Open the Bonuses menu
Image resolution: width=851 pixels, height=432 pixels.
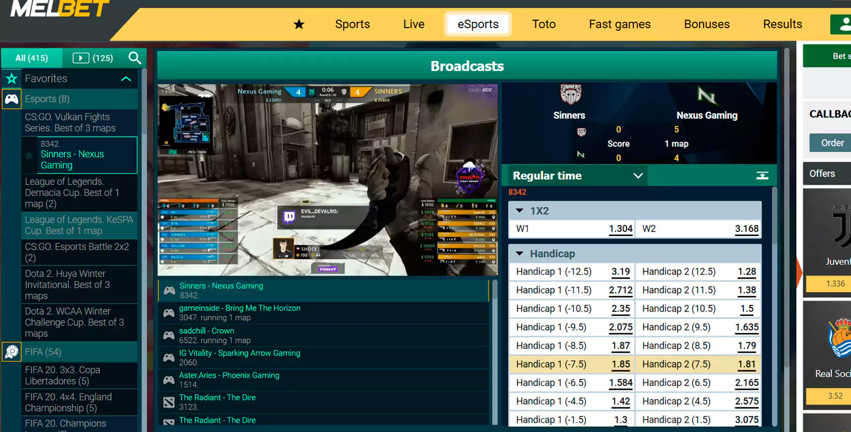(706, 24)
